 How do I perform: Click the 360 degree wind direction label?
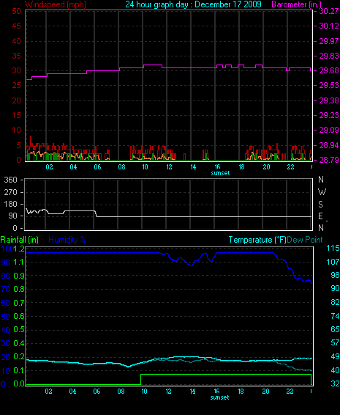click(x=10, y=180)
